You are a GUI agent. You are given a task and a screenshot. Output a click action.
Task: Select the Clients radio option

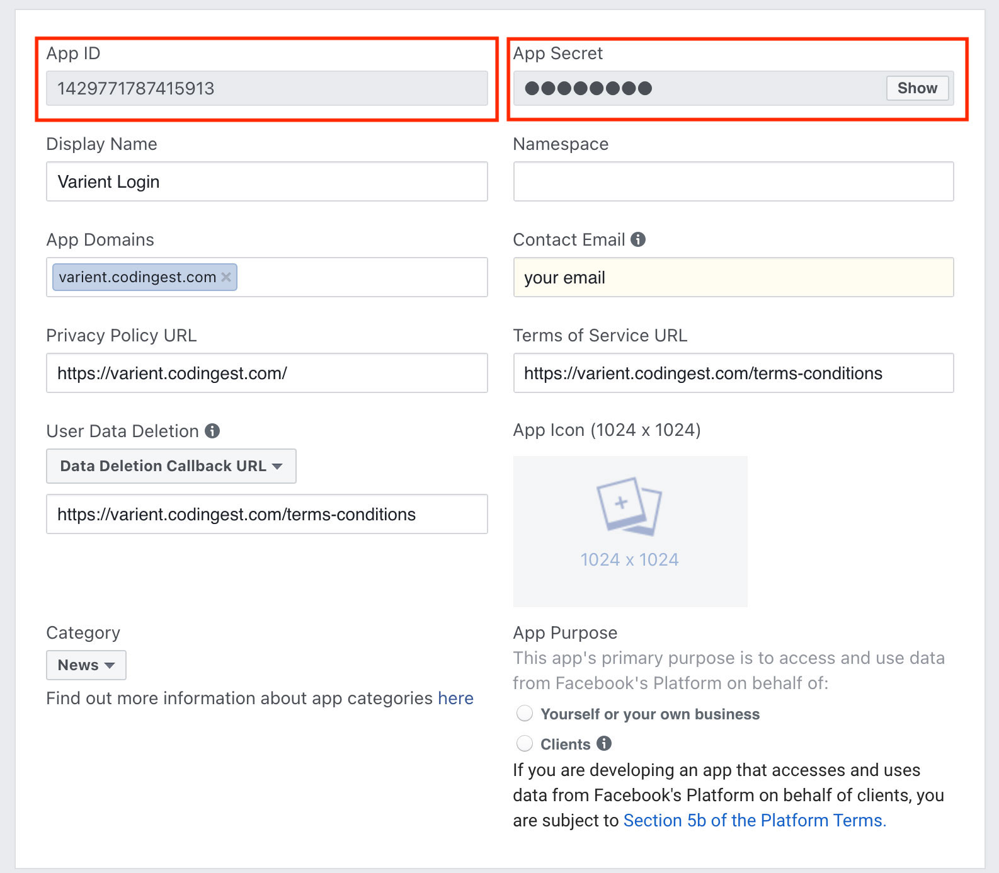[525, 744]
